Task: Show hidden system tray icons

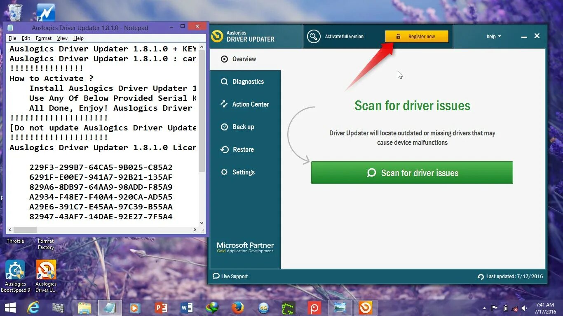Action: 484,308
